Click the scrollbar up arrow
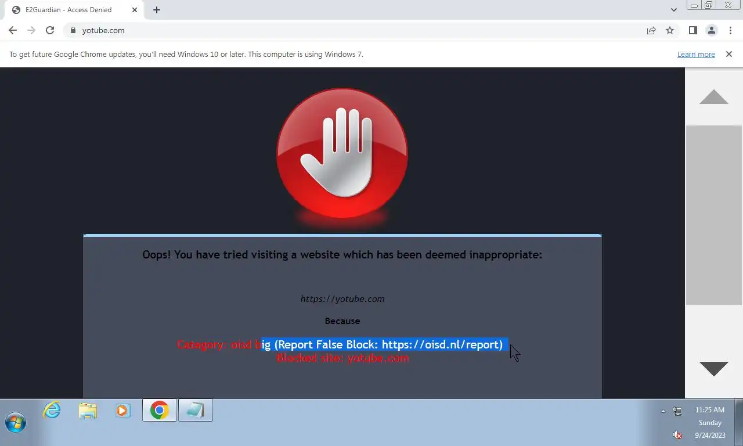 pos(714,96)
